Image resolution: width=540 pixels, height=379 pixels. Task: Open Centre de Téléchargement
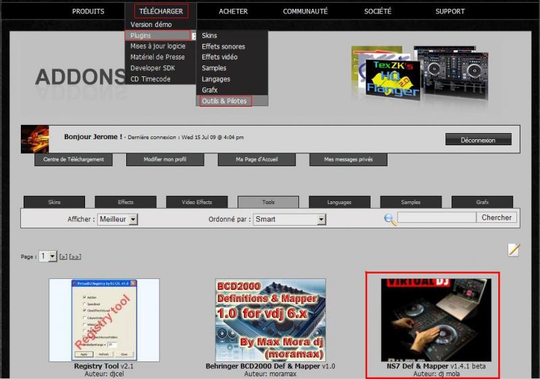(74, 159)
